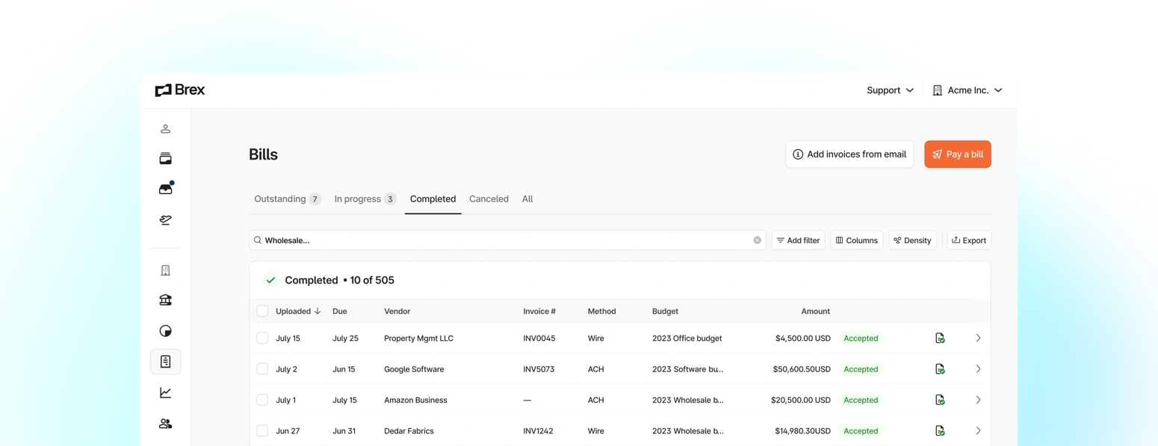Image resolution: width=1158 pixels, height=446 pixels.
Task: Click invoice number INV5073
Action: pyautogui.click(x=539, y=369)
